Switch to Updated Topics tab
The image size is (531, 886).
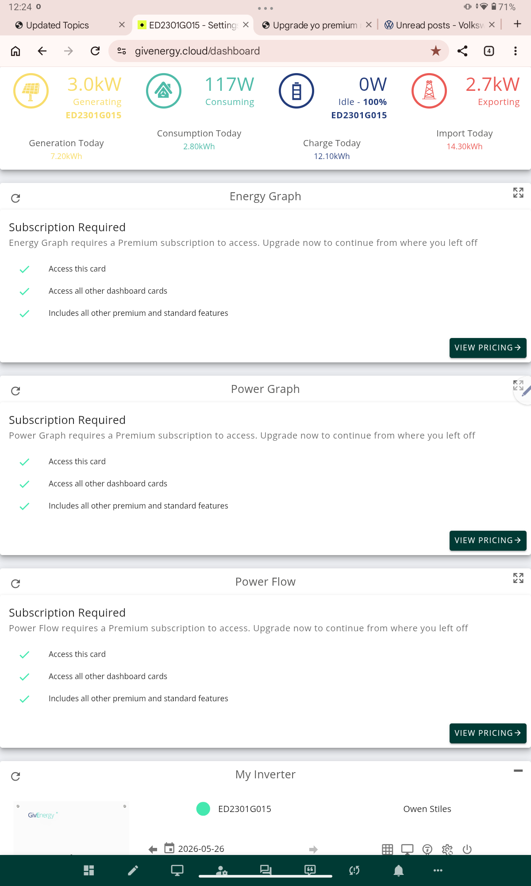click(58, 25)
